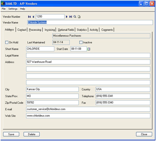Click the Delete button
The width and height of the screenshot is (156, 141).
coord(32,134)
